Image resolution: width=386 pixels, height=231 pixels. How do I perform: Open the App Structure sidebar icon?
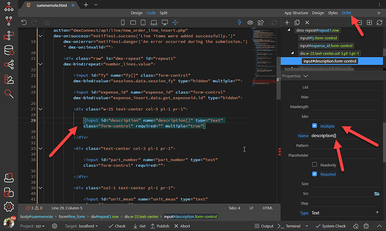coord(9,7)
